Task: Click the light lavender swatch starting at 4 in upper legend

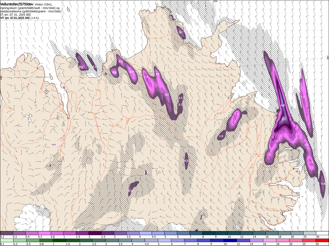Action: click(145, 233)
